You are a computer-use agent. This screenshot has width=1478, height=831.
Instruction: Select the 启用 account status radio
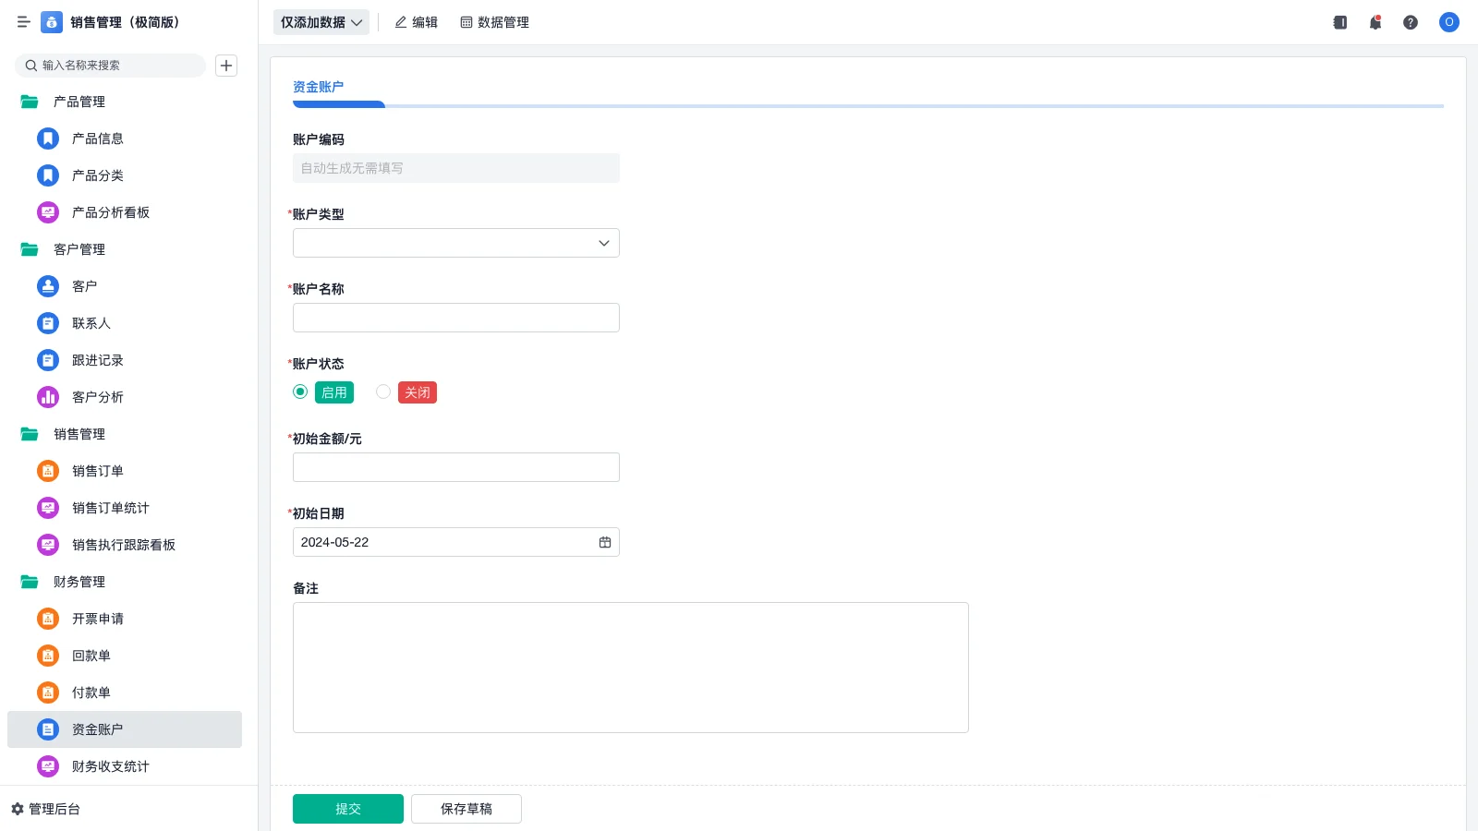(300, 391)
